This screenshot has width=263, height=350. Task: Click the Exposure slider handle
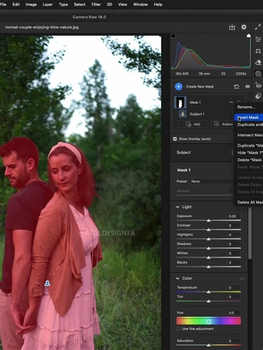pyautogui.click(x=208, y=221)
